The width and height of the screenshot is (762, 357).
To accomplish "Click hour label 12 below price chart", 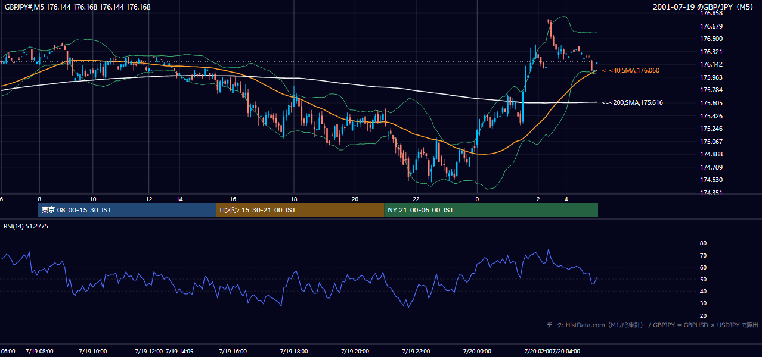I will (149, 199).
